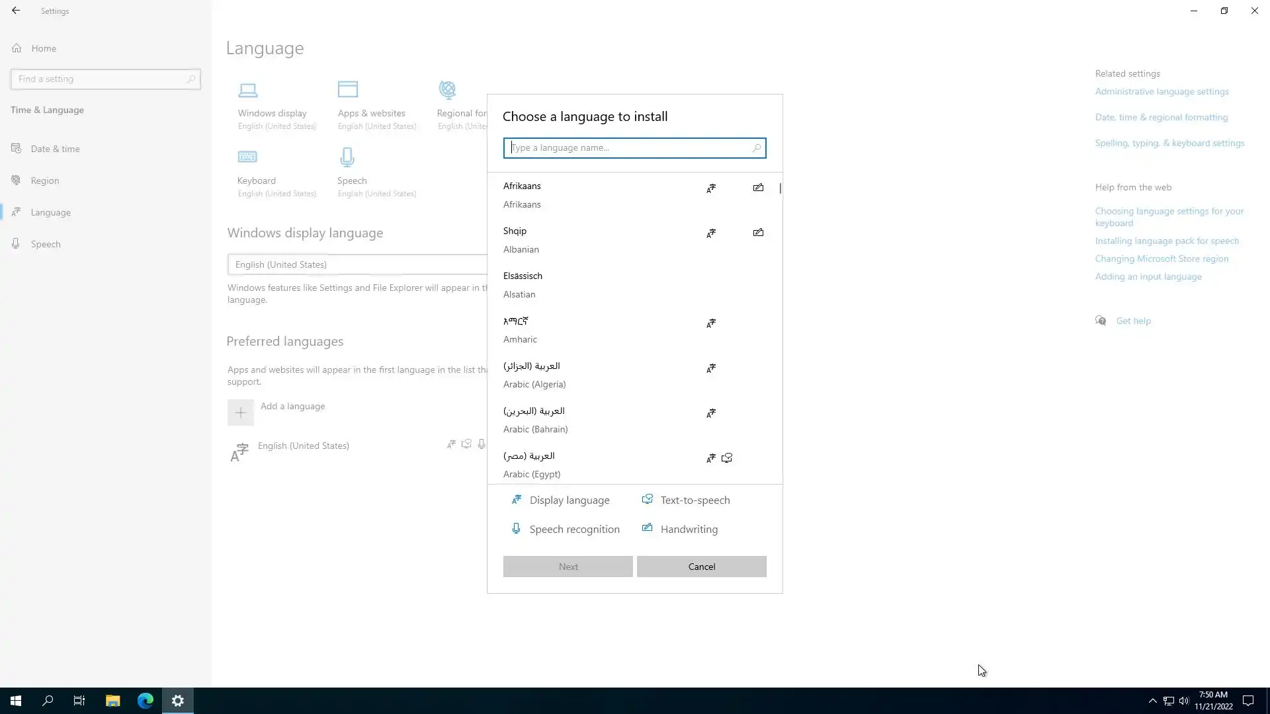Screen dimensions: 1270x714
Task: Click the Apps & websites icon
Action: (347, 89)
